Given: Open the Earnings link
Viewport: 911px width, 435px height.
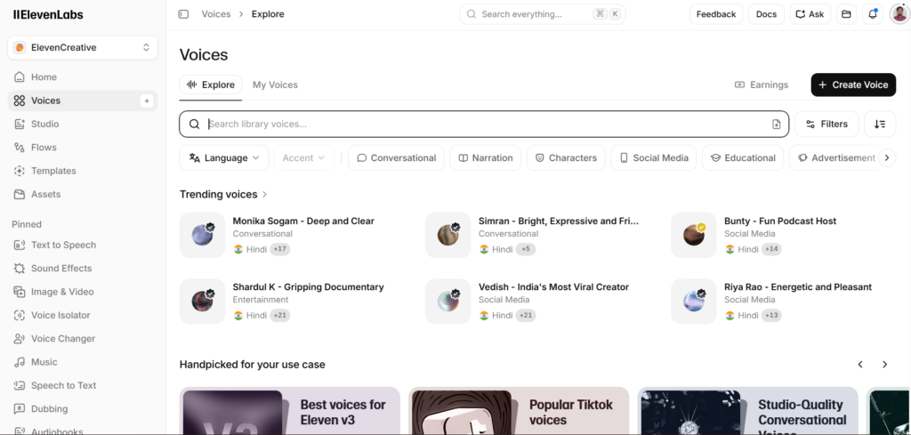Looking at the screenshot, I should click(762, 85).
